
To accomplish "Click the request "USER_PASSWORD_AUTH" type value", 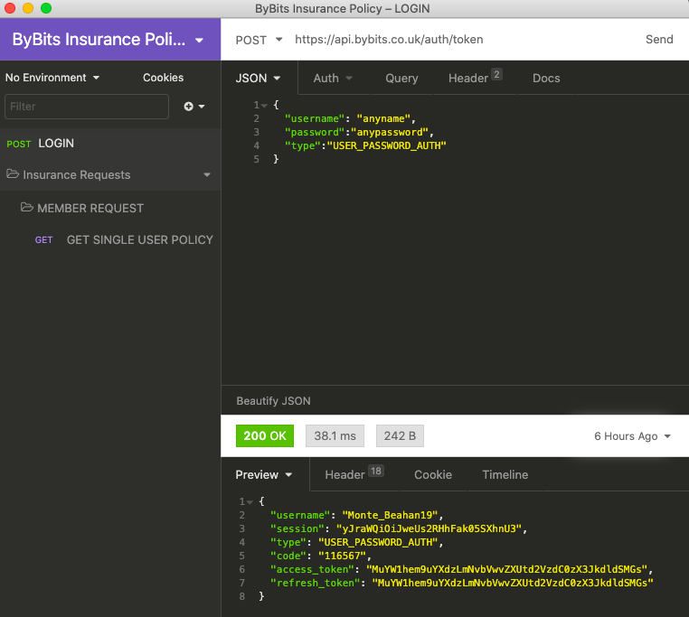I will point(387,145).
